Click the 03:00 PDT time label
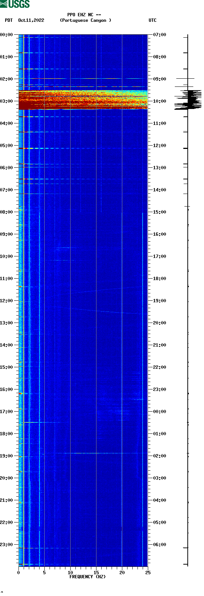This screenshot has height=596, width=204. [7, 101]
